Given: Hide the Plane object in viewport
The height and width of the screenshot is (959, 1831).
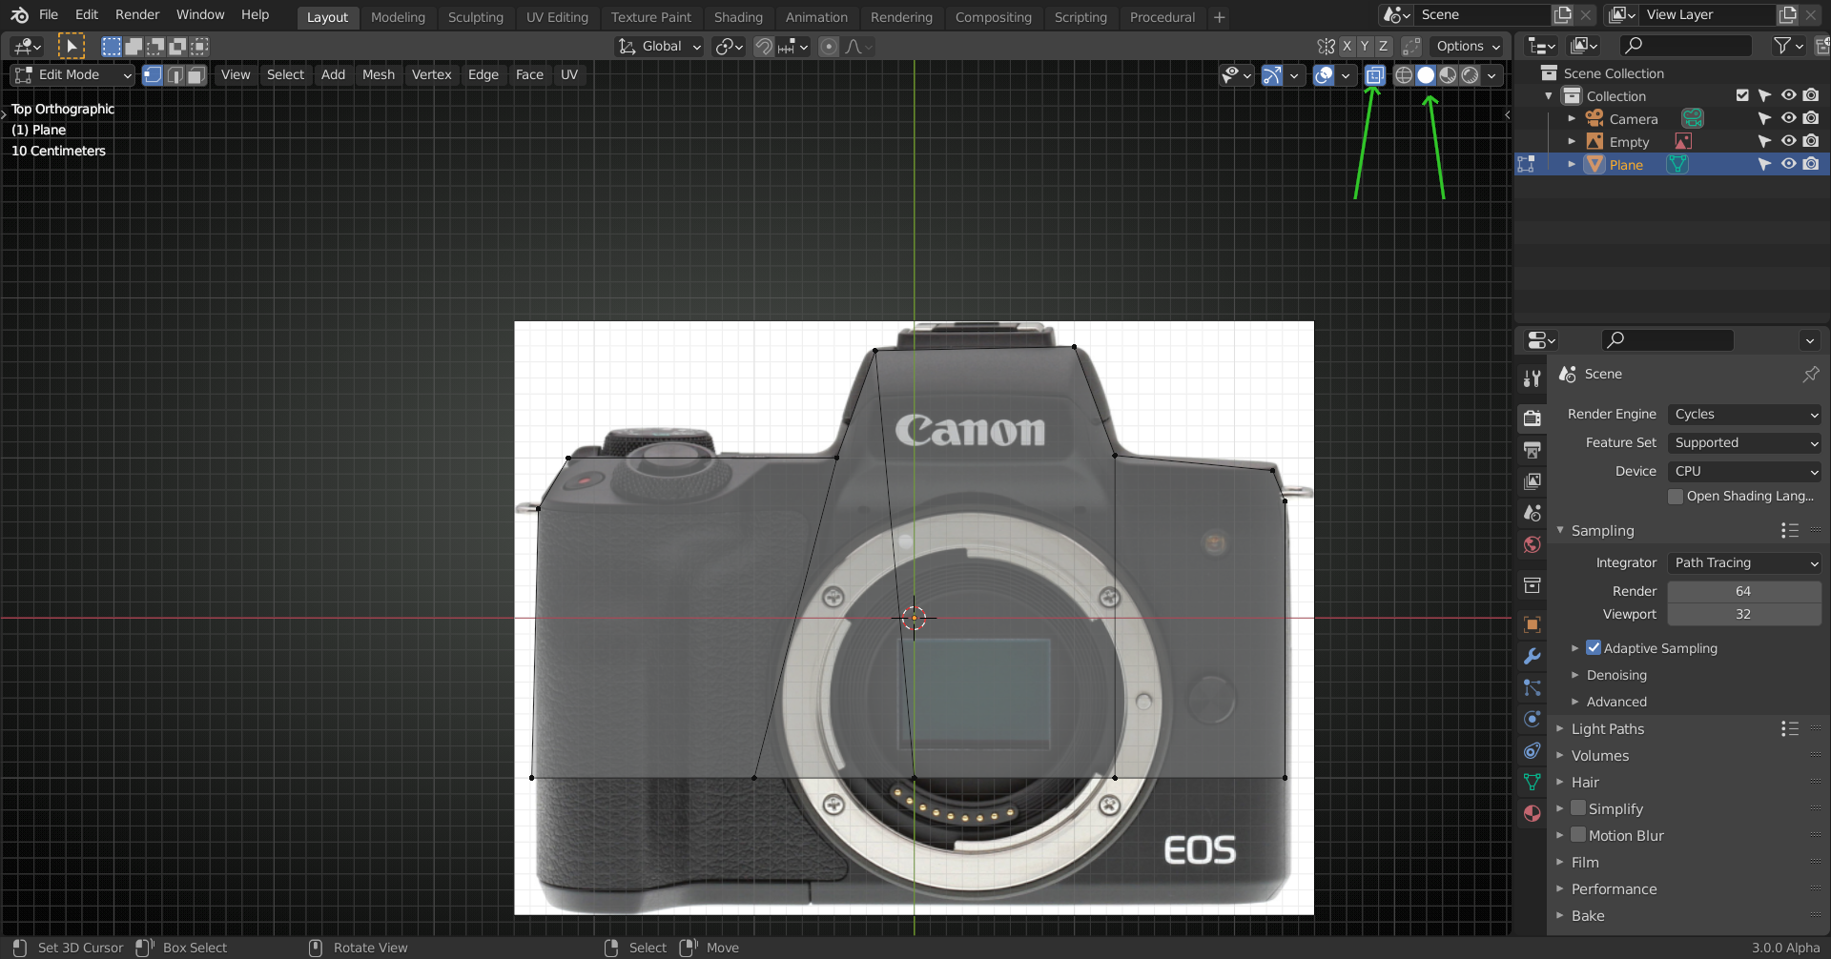Looking at the screenshot, I should (1788, 164).
